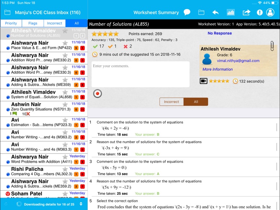This screenshot has height=210, width=280.
Task: Switch to the Priority tab
Action: coord(11,23)
